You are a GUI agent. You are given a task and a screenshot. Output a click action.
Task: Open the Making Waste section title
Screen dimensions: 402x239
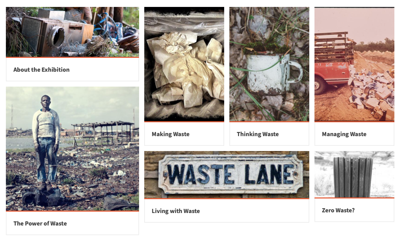(171, 134)
